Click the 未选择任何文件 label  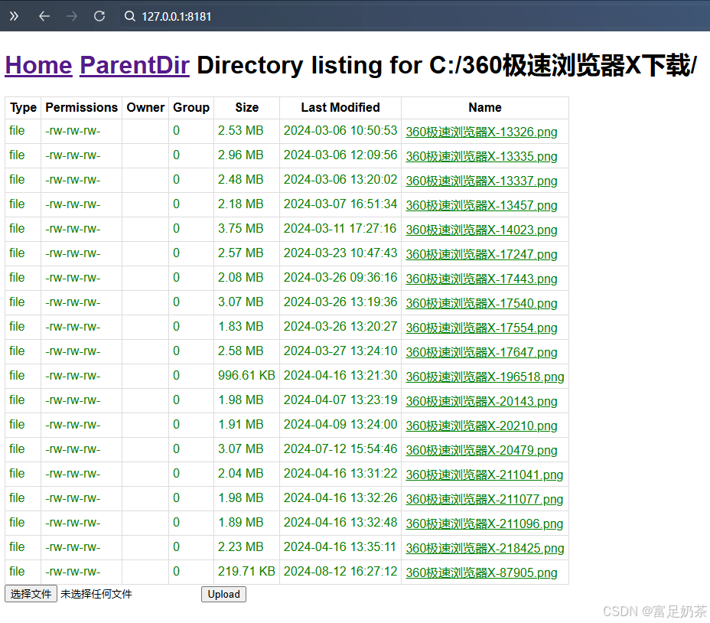(x=96, y=594)
